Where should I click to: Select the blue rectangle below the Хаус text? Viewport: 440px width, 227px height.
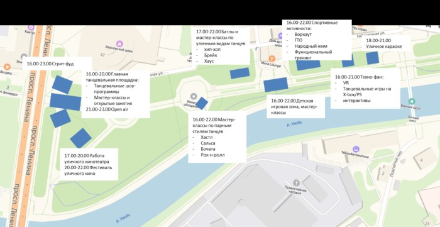(239, 73)
